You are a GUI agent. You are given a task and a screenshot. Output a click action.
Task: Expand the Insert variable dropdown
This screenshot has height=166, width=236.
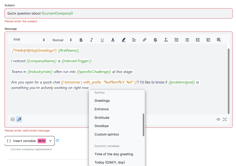tap(50, 141)
